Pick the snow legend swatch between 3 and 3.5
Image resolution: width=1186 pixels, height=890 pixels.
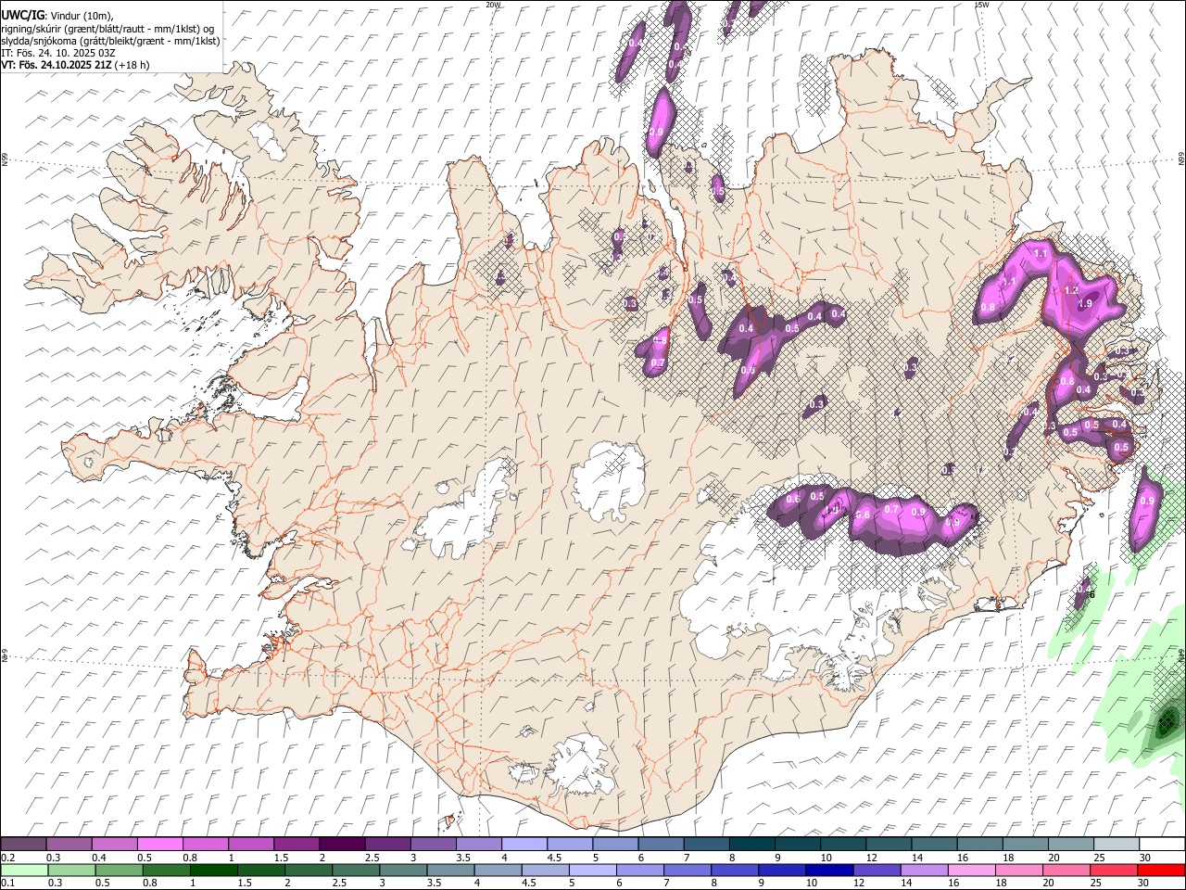pyautogui.click(x=433, y=845)
